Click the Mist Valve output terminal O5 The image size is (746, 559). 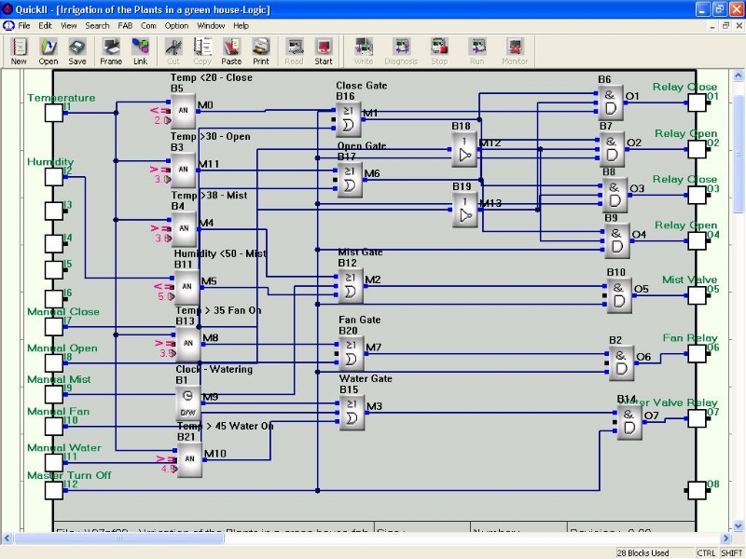click(x=697, y=295)
